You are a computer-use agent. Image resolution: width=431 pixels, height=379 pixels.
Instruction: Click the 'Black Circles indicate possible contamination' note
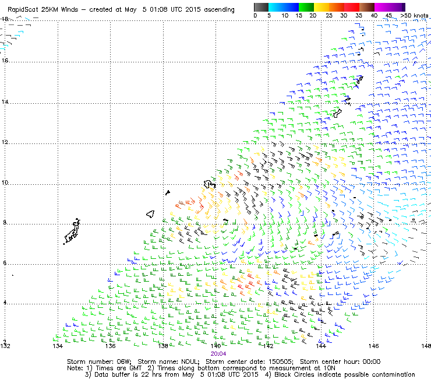click(345, 374)
